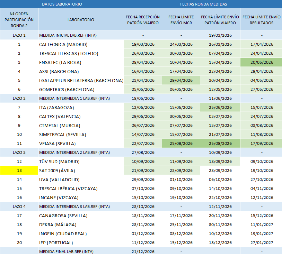This screenshot has height=254, width=282.
Task: Click the 18/05/2026 reception date in LAZO 2
Action: tap(143, 98)
